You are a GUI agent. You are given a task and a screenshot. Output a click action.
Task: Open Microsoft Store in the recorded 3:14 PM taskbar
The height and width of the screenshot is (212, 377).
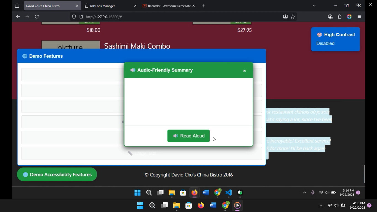coord(183,193)
